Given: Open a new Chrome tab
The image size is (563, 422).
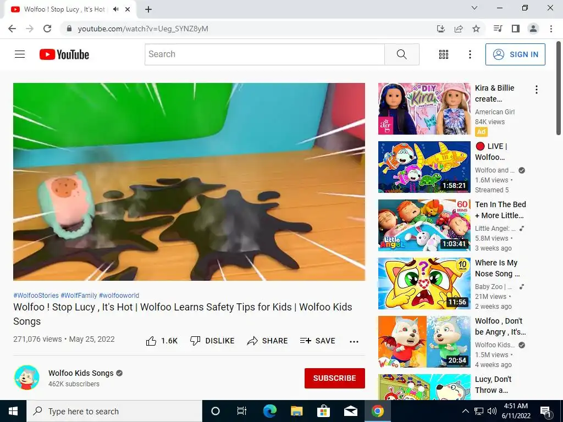Looking at the screenshot, I should [x=148, y=10].
